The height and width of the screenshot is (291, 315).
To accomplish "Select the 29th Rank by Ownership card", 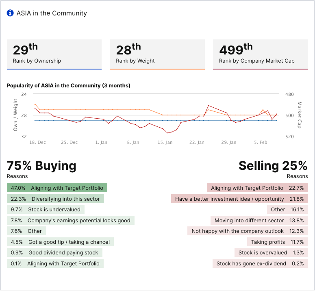I will (54, 54).
